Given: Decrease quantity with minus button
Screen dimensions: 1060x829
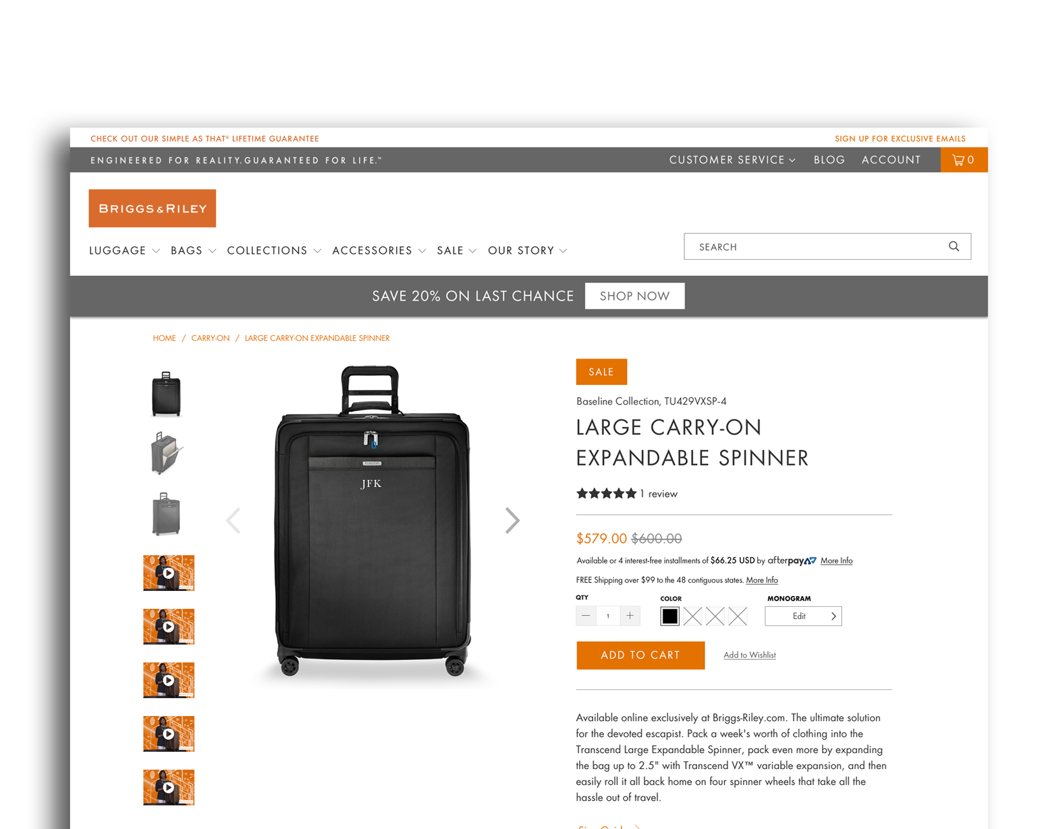Looking at the screenshot, I should (585, 616).
